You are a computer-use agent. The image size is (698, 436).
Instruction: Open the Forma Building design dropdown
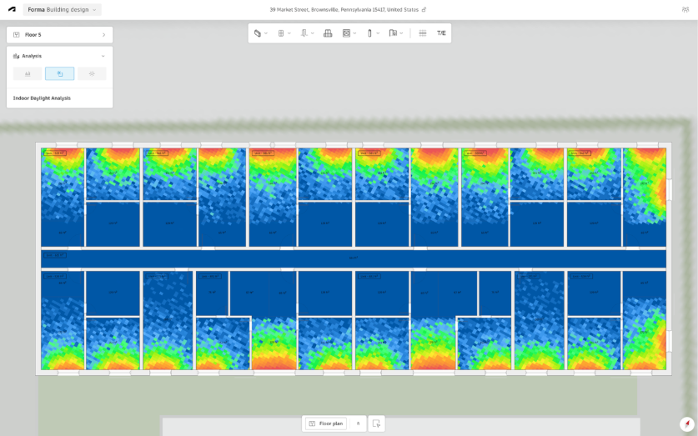coord(63,10)
